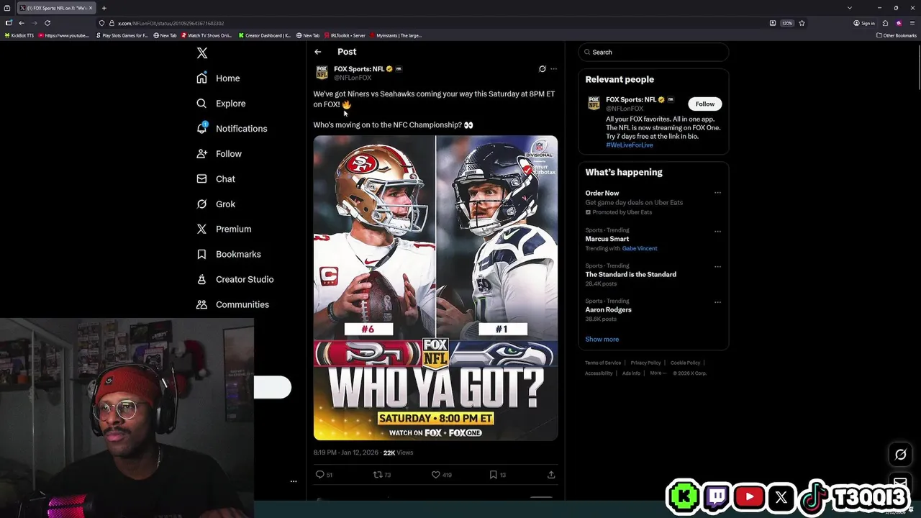
Task: Bookmark the post with the bookmark icon
Action: click(x=493, y=475)
